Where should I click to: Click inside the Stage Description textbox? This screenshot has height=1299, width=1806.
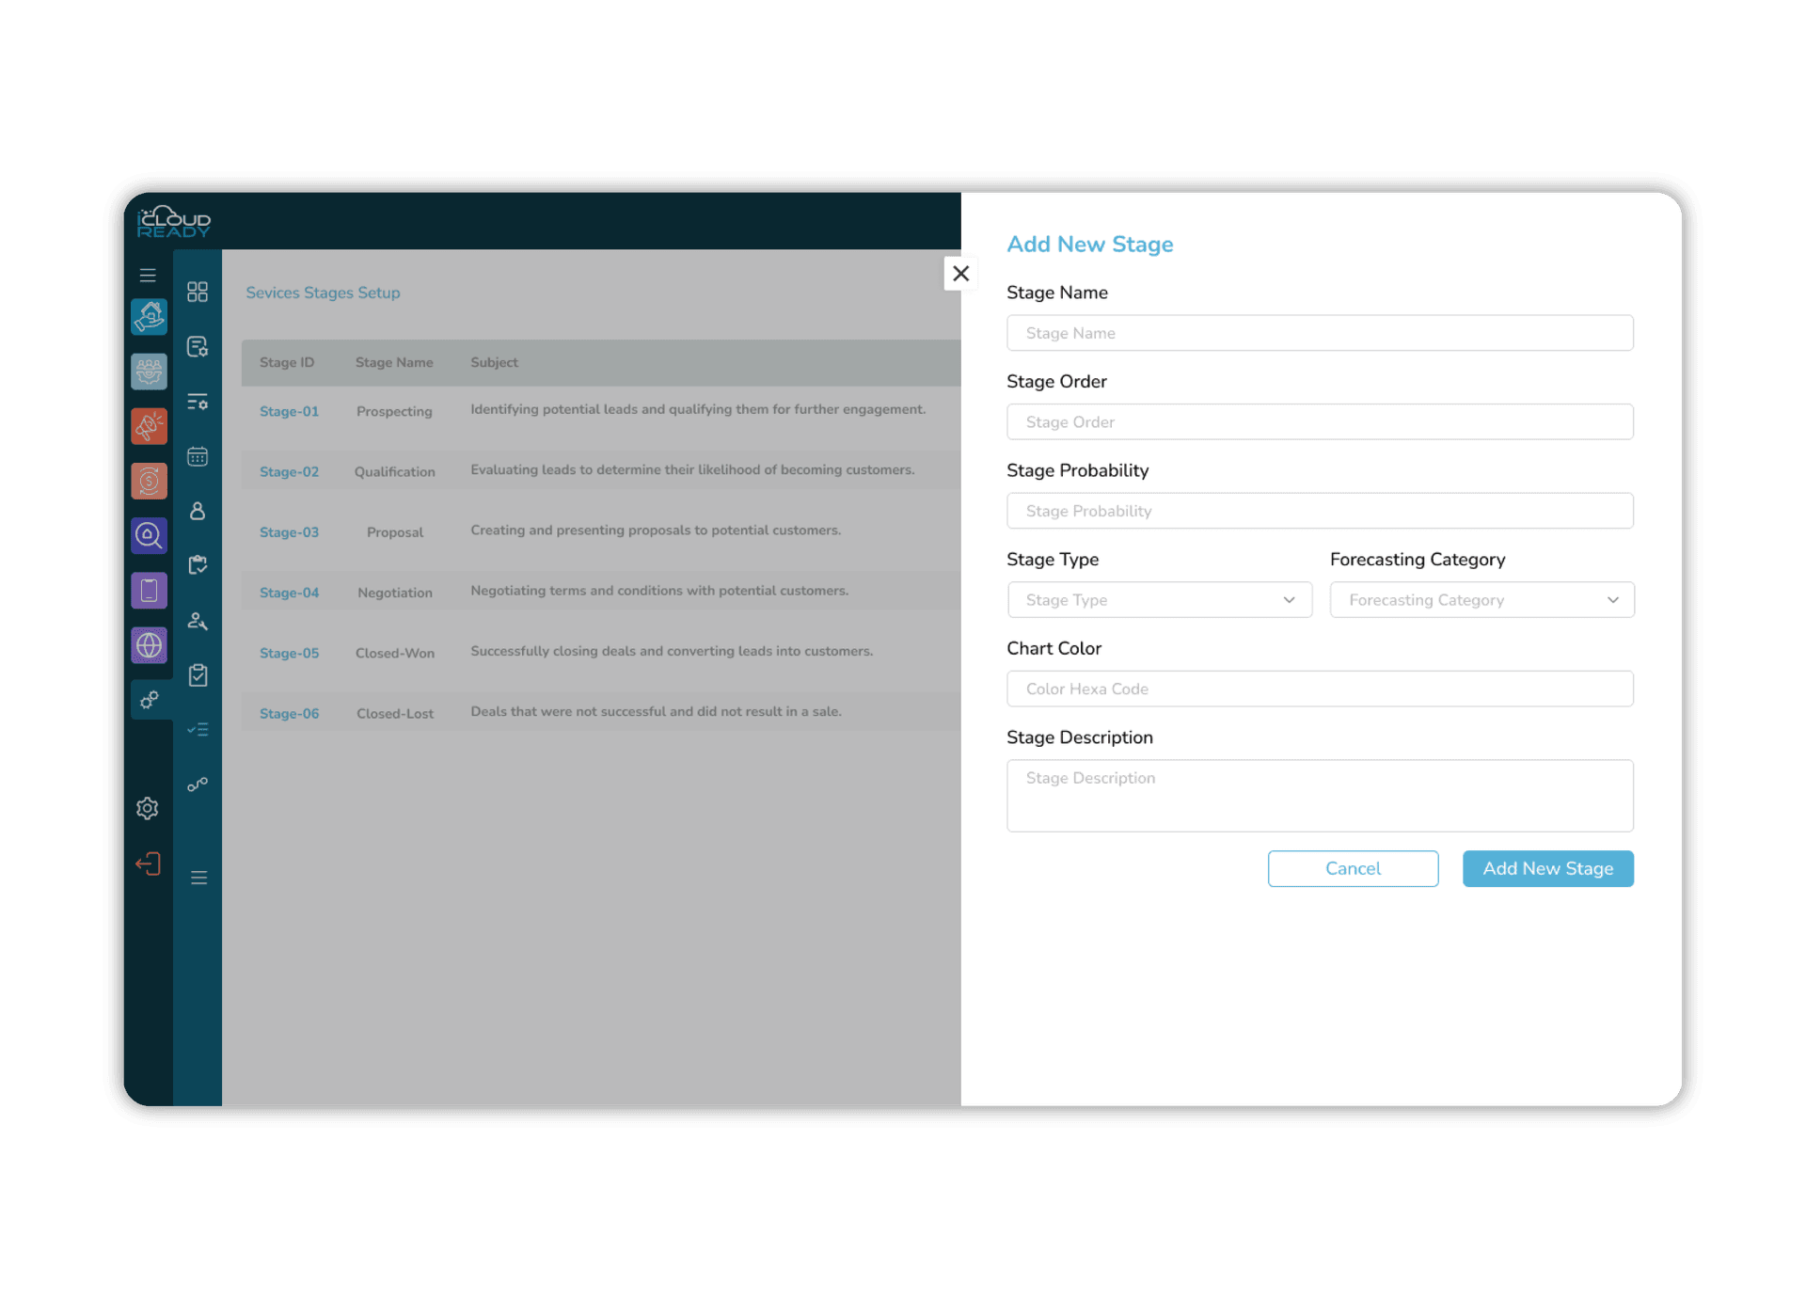pos(1319,795)
